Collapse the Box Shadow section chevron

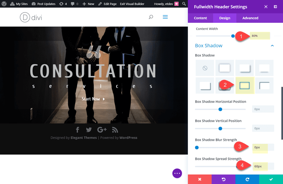click(272, 46)
